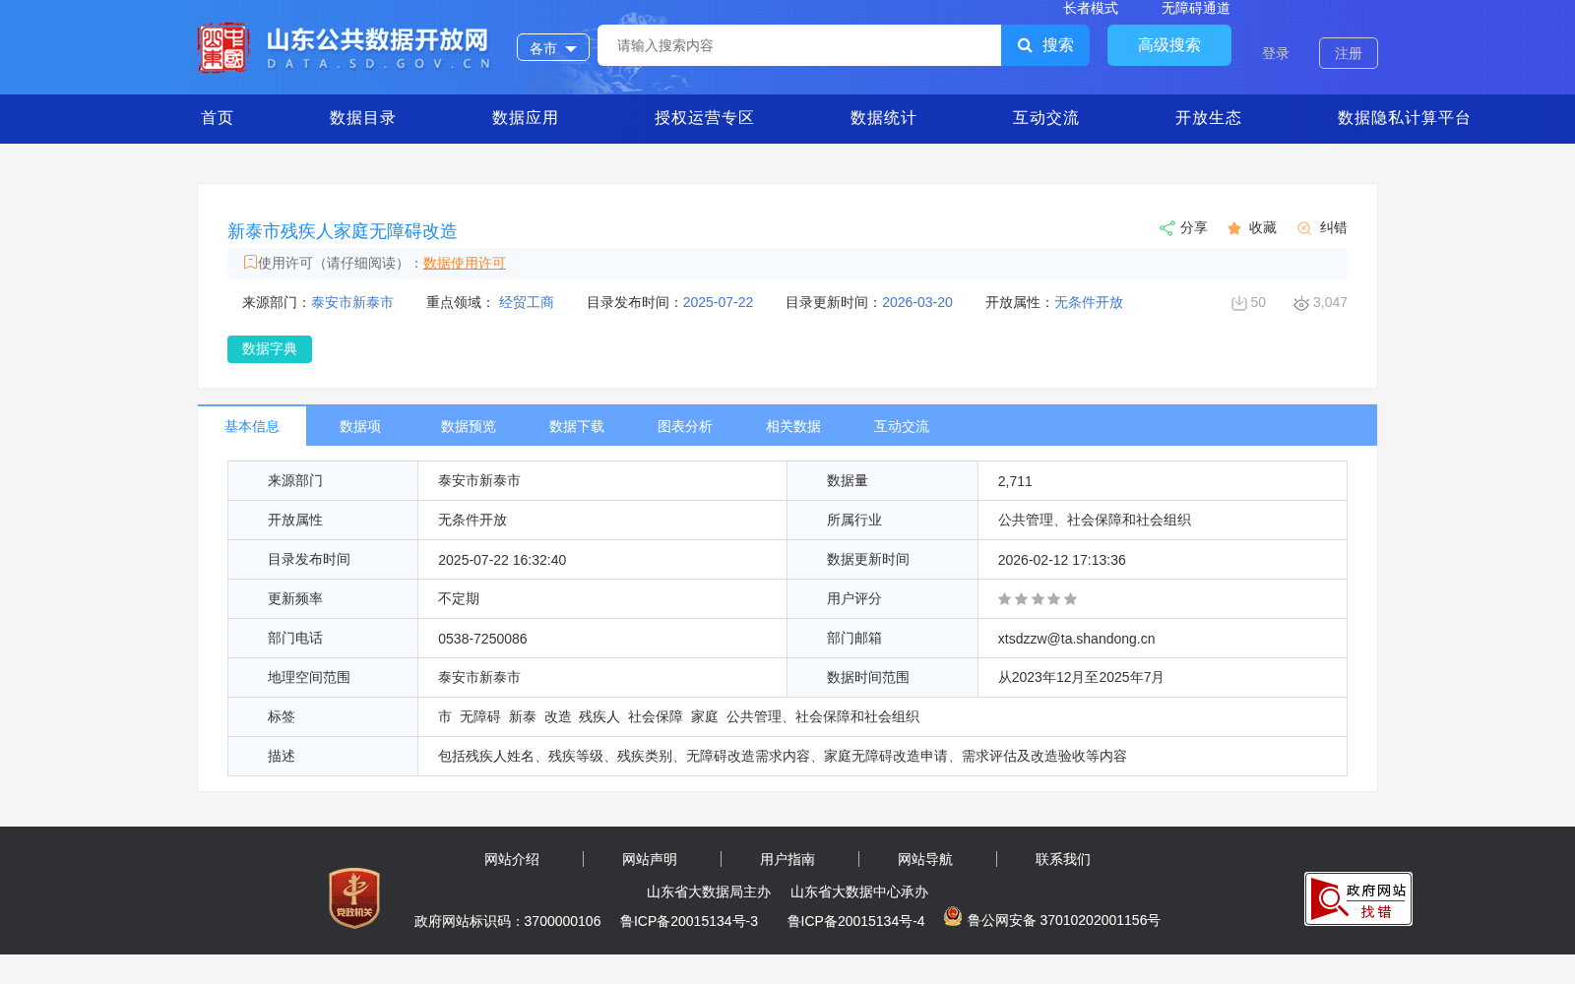Viewport: 1575px width, 984px height.
Task: Click the data volume value 2,711
Action: coord(1015,481)
